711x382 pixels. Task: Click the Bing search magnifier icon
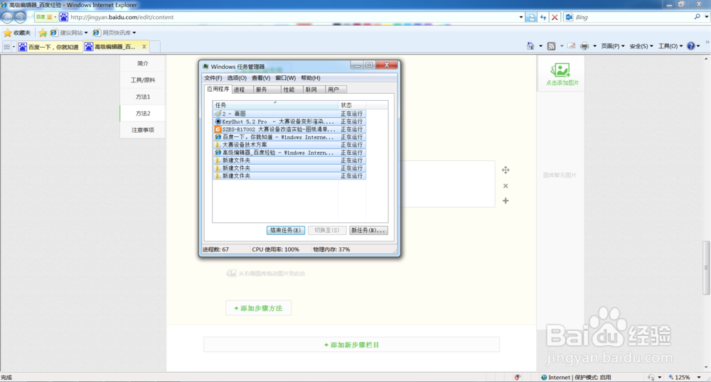coord(697,17)
